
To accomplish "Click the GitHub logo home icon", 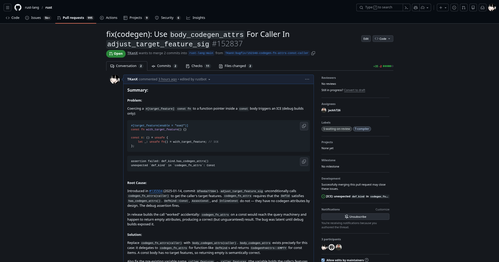I will pyautogui.click(x=18, y=8).
